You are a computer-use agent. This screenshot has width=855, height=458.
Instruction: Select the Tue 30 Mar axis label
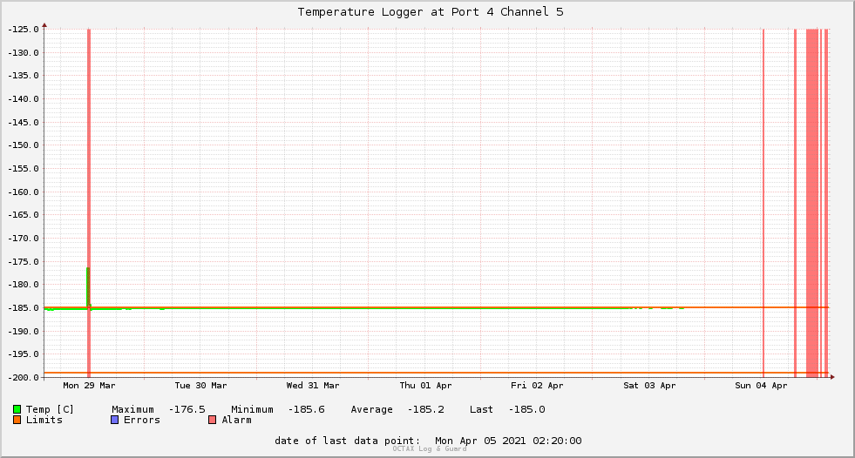coord(200,386)
